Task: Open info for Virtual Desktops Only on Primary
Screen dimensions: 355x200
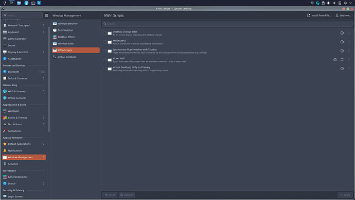Action: coord(342,69)
